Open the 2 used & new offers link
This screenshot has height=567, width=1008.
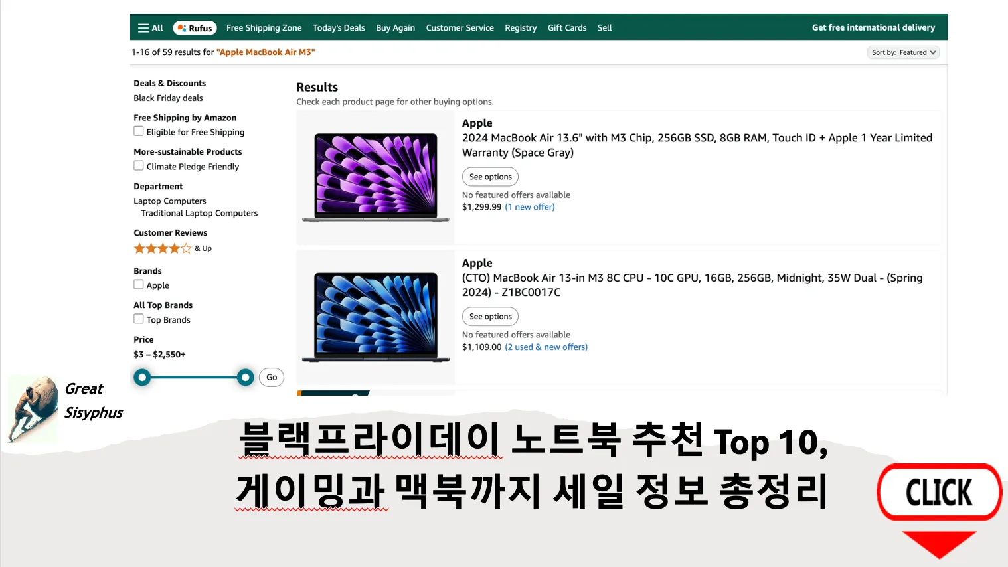[546, 347]
